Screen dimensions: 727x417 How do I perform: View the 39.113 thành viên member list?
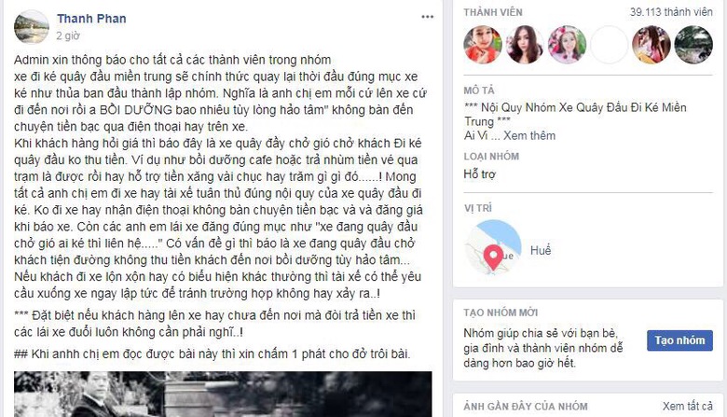click(671, 12)
